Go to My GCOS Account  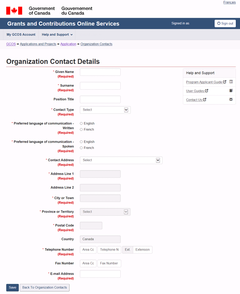click(21, 35)
